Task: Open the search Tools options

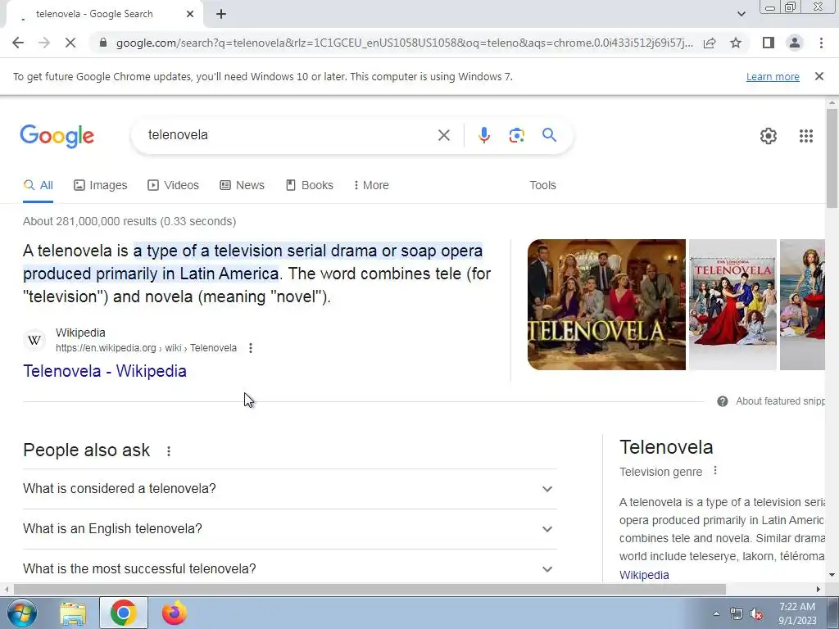Action: click(x=542, y=185)
